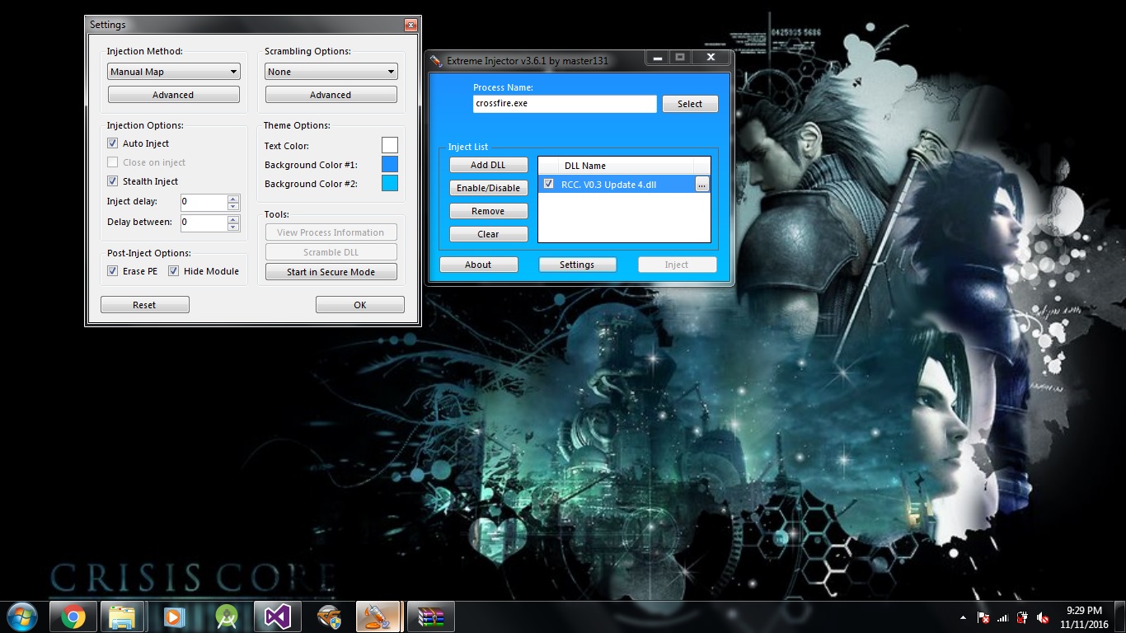Open the network signal tray icon
The image size is (1126, 633).
[x=1003, y=617]
